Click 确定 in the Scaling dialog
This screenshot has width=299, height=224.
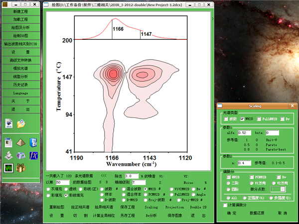pos(232,213)
